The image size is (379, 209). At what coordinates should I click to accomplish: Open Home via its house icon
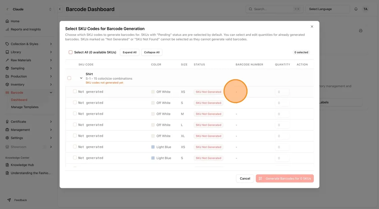click(7, 21)
